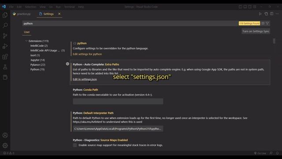This screenshot has width=282, height=159.
Task: Open the Explorer view in activity bar
Action: pos(5,15)
